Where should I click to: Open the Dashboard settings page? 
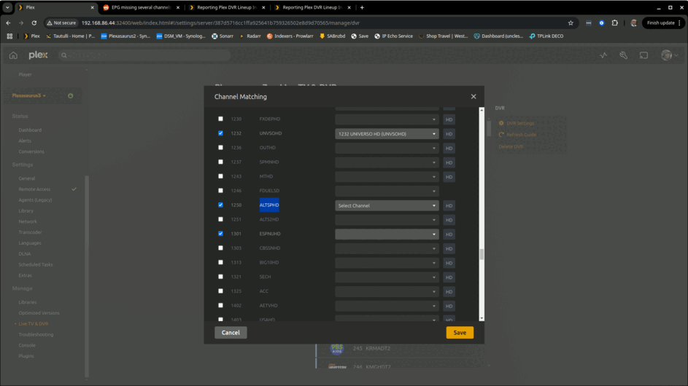coord(30,130)
